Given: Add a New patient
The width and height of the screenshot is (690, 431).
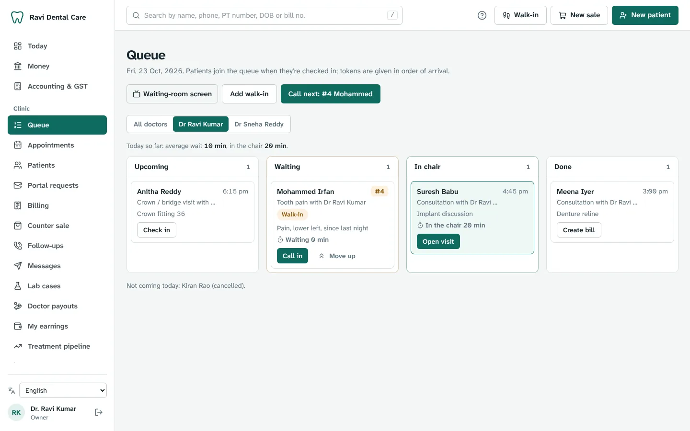Looking at the screenshot, I should [645, 15].
